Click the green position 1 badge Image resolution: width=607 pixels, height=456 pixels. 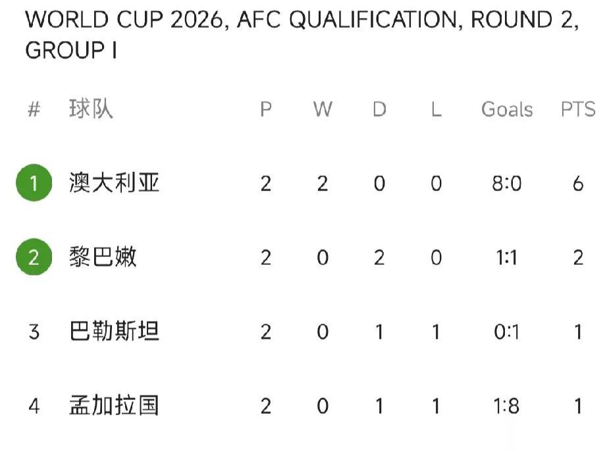click(34, 183)
